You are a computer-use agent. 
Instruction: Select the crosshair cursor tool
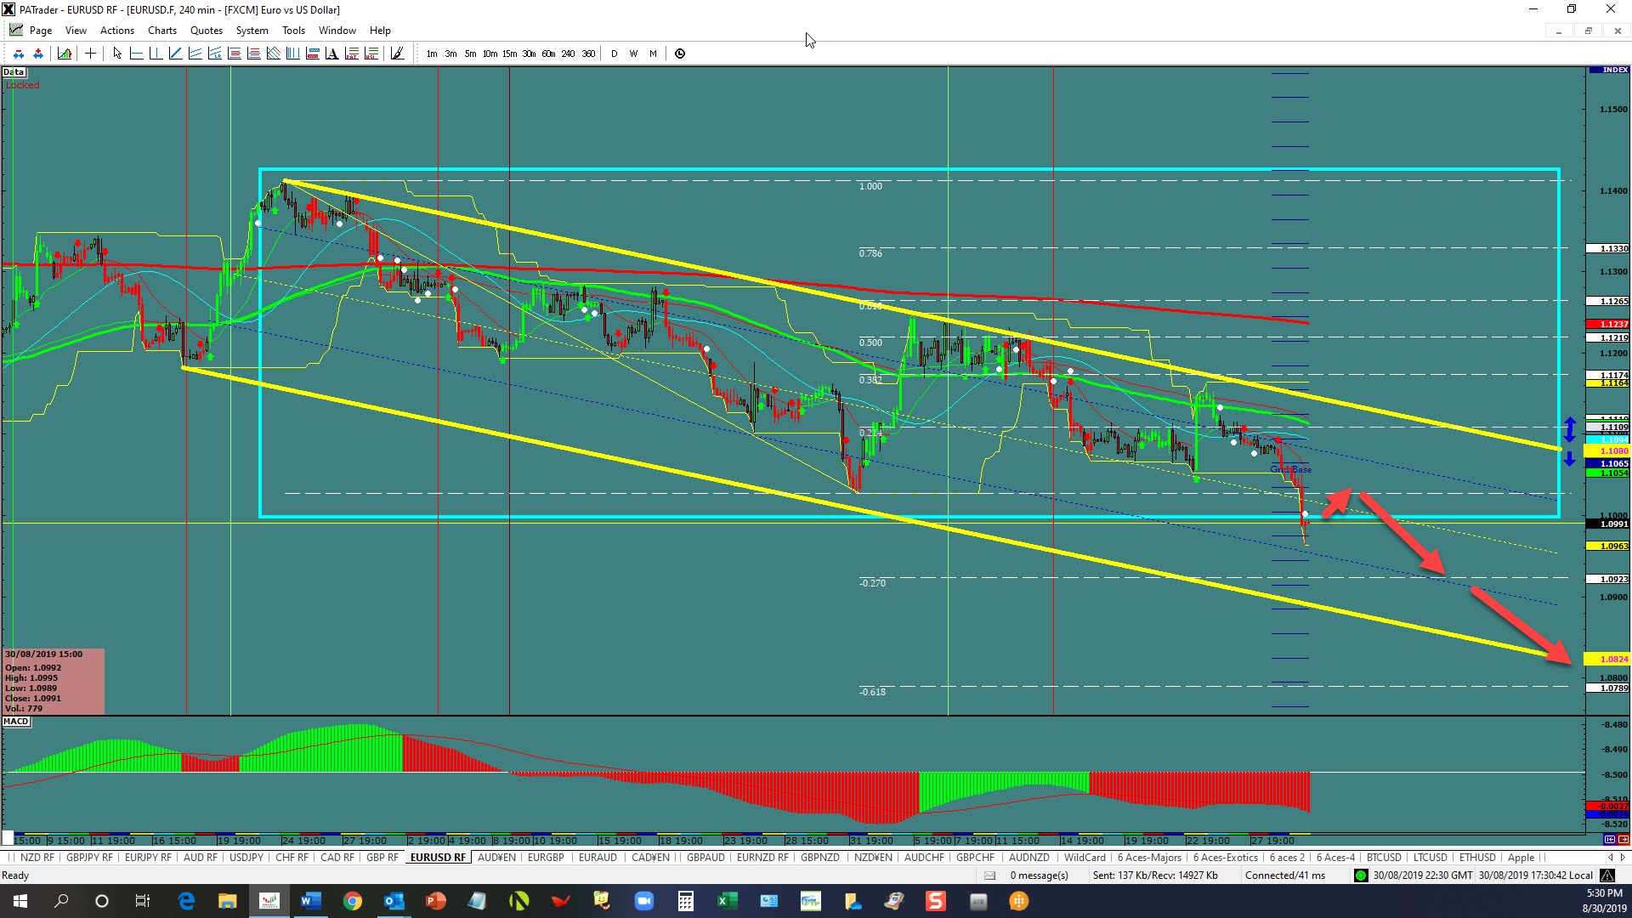tap(90, 54)
